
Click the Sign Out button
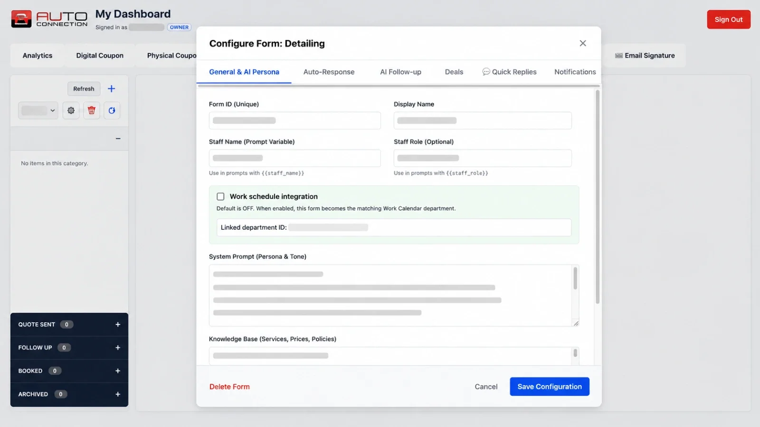coord(728,19)
